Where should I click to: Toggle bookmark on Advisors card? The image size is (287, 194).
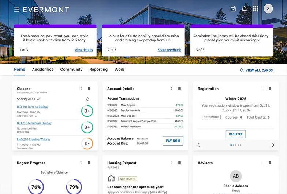click(270, 163)
